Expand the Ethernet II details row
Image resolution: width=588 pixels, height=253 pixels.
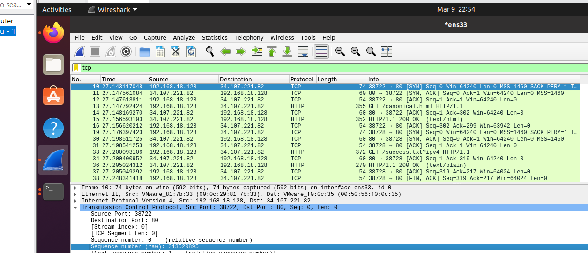(75, 194)
